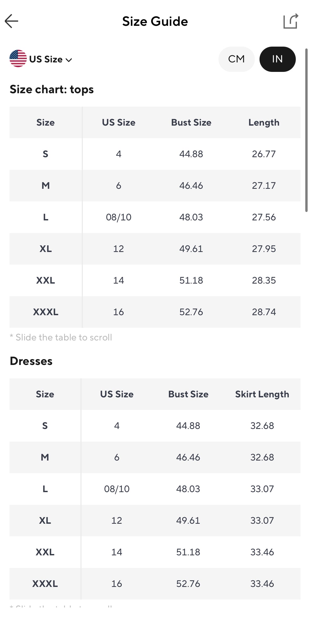Image resolution: width=310 pixels, height=618 pixels.
Task: Click the Dresses section heading
Action: tap(31, 361)
